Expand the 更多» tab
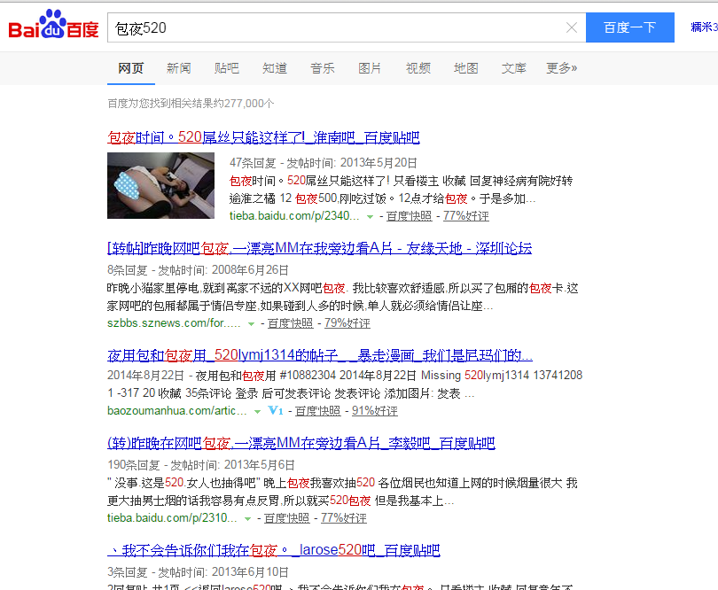718x590 pixels. pyautogui.click(x=561, y=68)
